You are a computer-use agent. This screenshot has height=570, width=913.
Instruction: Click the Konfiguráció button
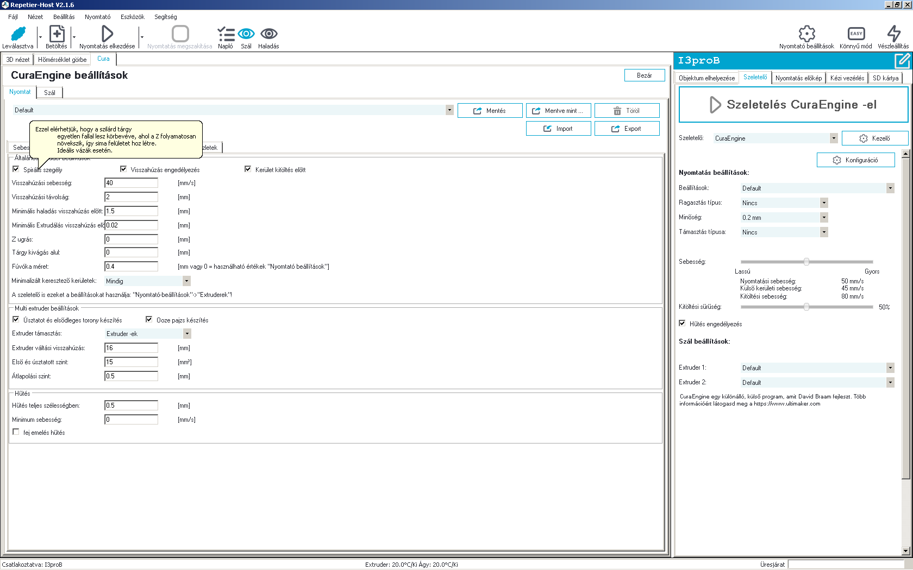[856, 160]
